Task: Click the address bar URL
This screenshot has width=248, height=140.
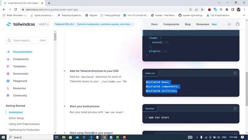Action: 52,9
